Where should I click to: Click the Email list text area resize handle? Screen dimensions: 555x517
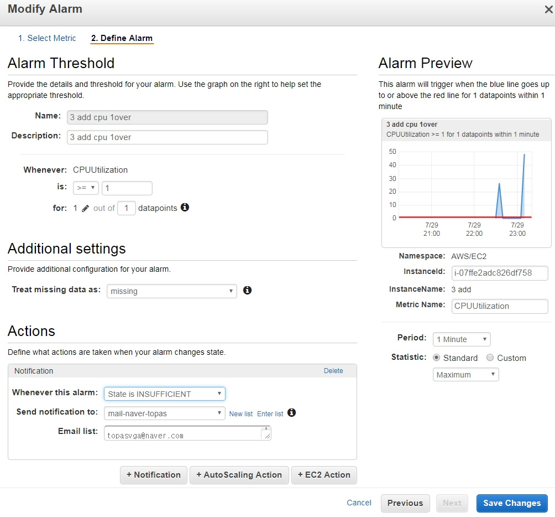(268, 437)
